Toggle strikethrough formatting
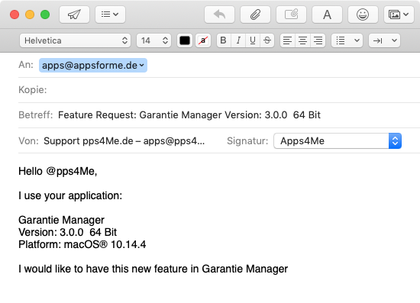The height and width of the screenshot is (303, 420). pyautogui.click(x=267, y=40)
